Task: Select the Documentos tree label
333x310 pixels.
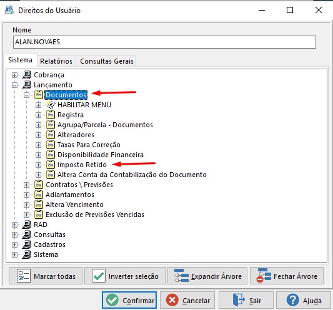Action: point(66,95)
